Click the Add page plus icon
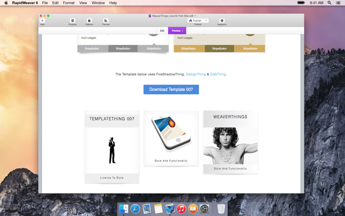 click(42, 20)
